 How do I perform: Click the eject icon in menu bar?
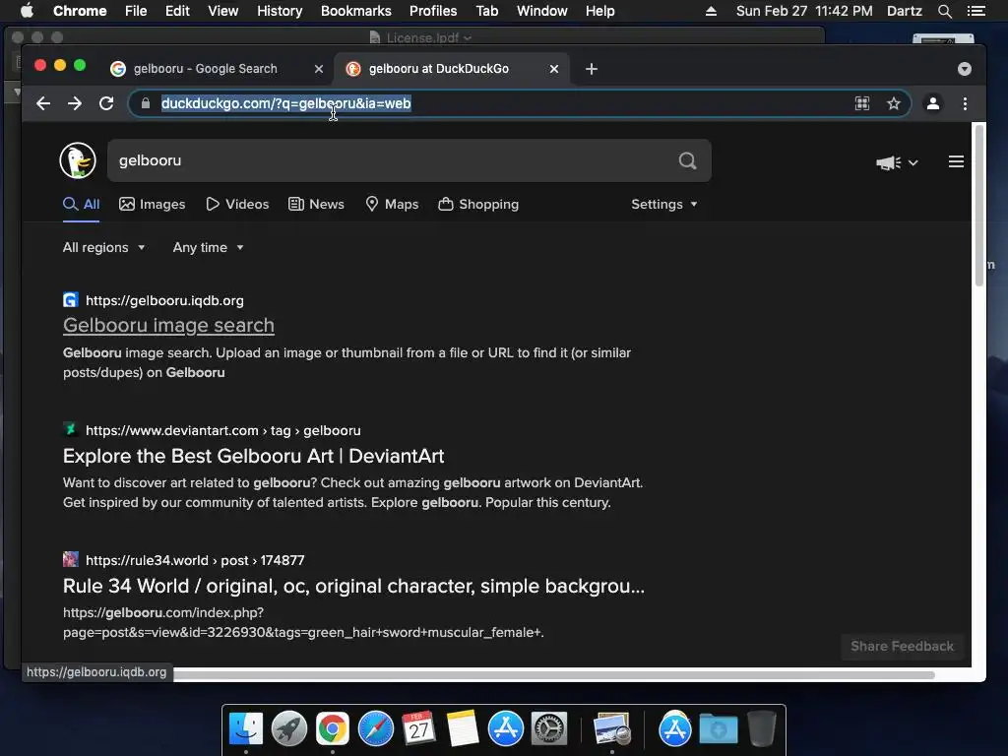711,11
